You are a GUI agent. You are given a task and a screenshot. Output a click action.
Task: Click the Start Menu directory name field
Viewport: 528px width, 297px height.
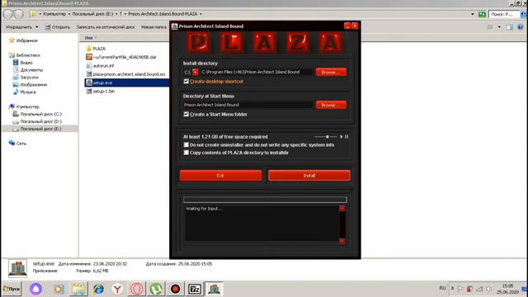point(247,105)
